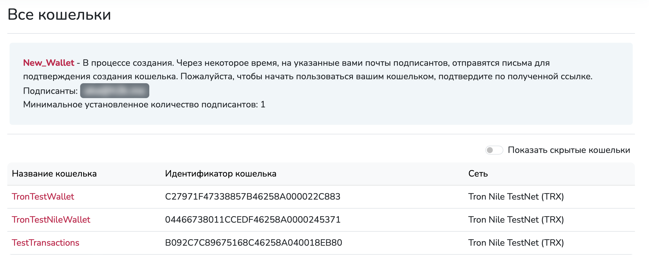Click wallet ID C27971F47338857B46258A000022C883

253,196
